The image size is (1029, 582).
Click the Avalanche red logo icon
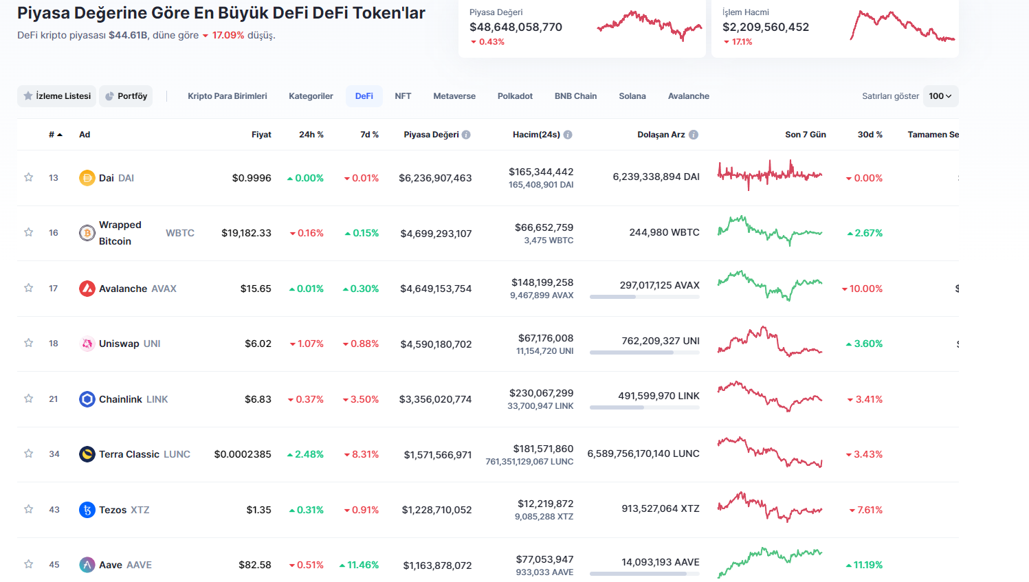[x=87, y=289]
